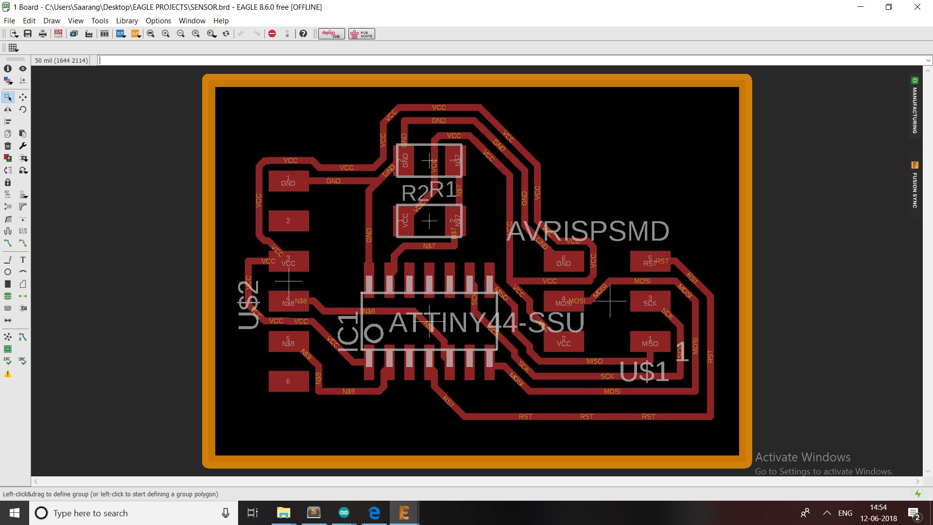The image size is (933, 525).
Task: Select the Lock padlock tool
Action: (8, 182)
